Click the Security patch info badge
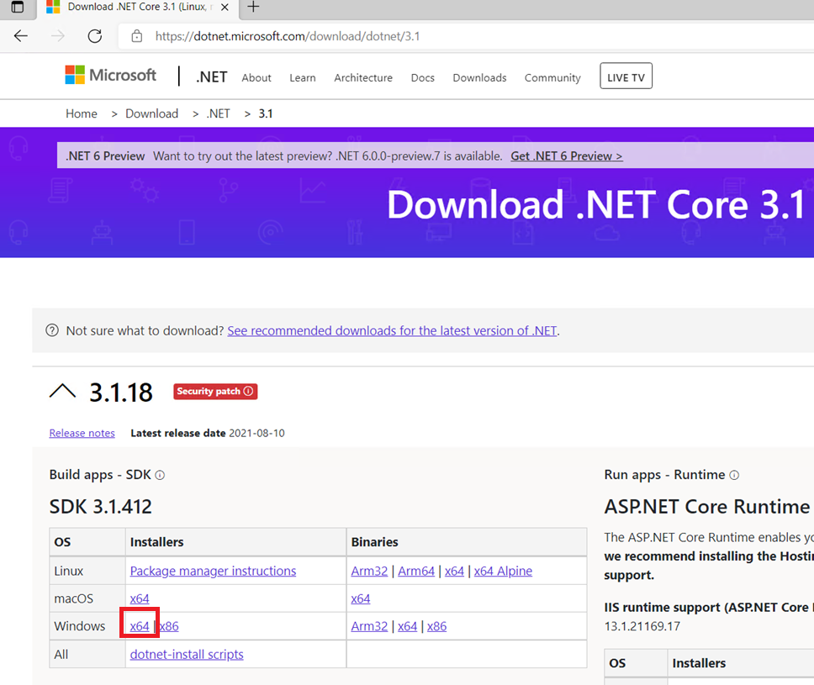 (215, 392)
